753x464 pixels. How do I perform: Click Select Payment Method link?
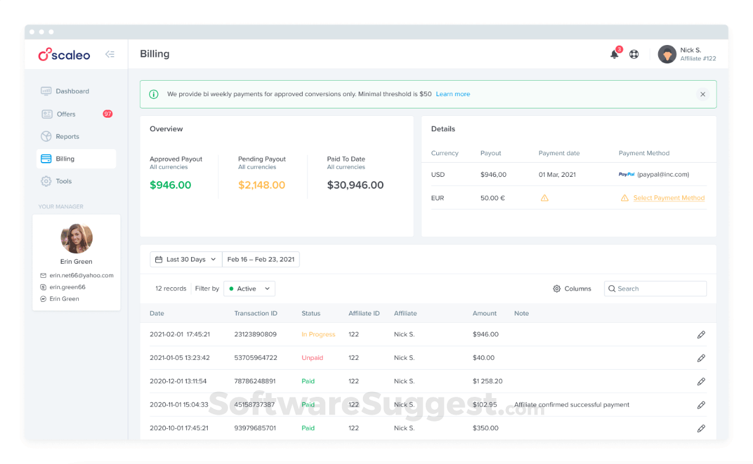click(x=669, y=198)
